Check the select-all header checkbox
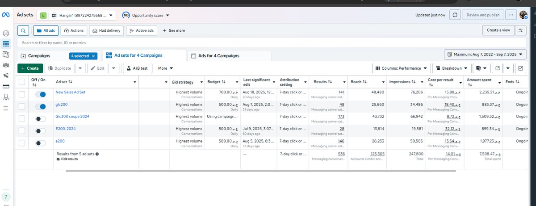 tap(22, 82)
